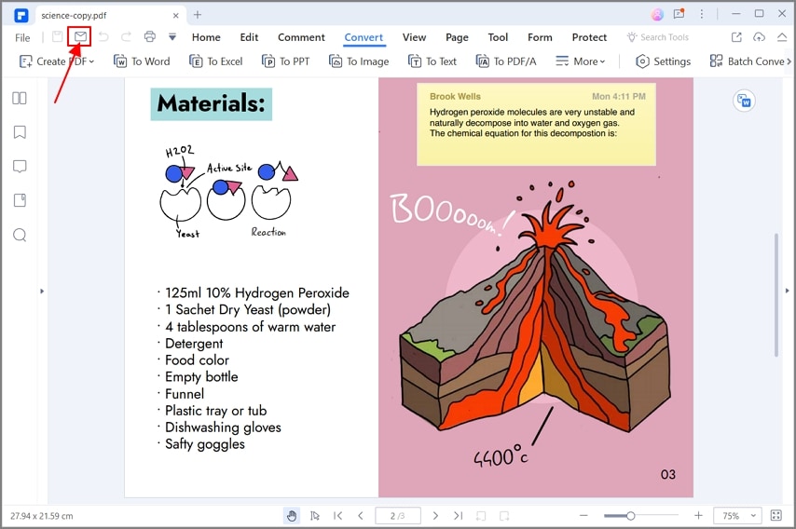796x529 pixels.
Task: Jump to the first page
Action: (337, 516)
